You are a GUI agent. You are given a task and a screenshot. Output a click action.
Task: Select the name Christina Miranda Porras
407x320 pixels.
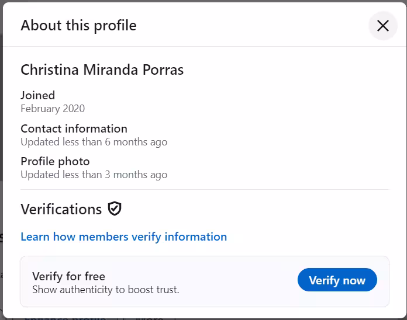coord(102,70)
